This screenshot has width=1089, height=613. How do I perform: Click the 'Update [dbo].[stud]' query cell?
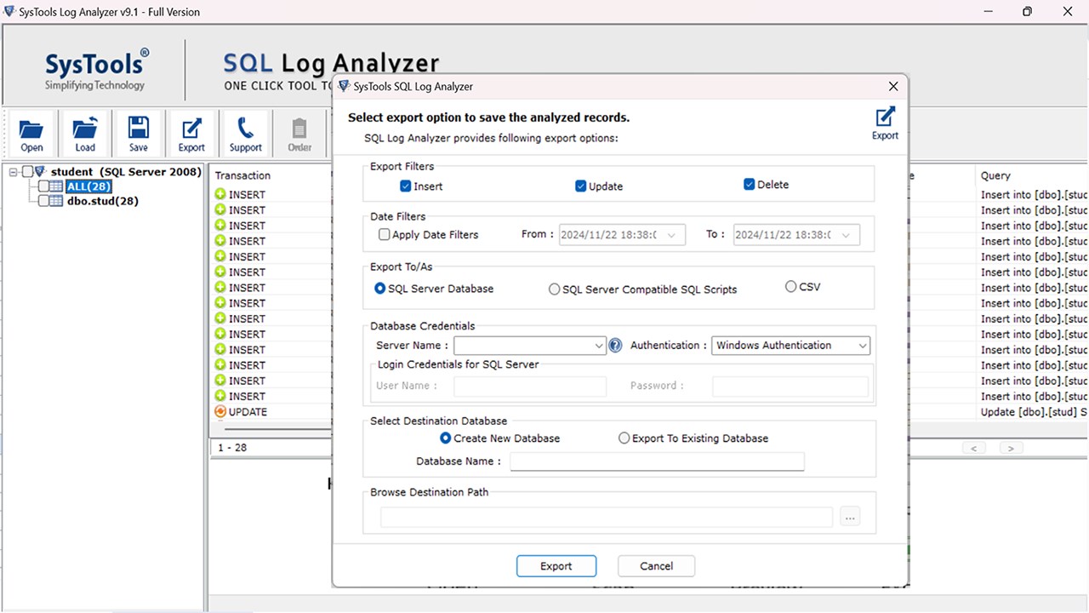click(1034, 412)
